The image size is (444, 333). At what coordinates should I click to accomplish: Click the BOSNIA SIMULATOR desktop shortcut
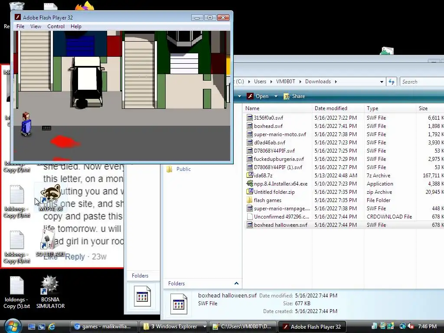(50, 292)
